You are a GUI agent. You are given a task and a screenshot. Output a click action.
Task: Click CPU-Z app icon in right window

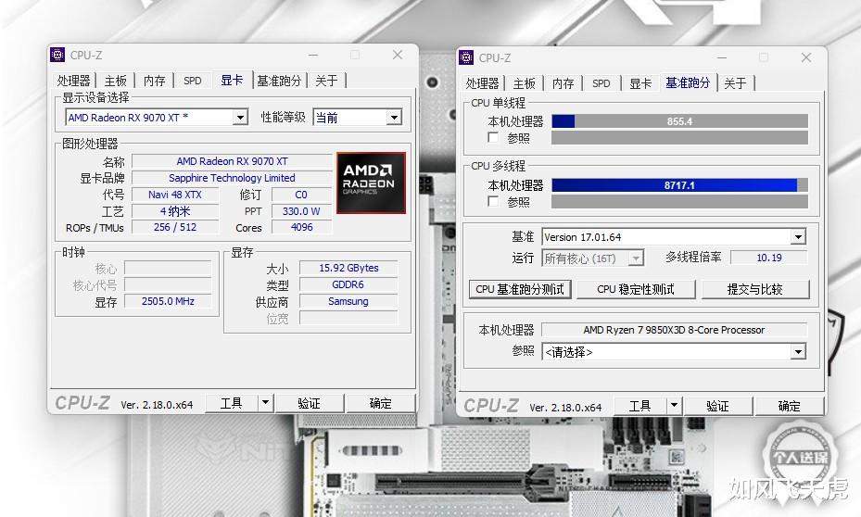pyautogui.click(x=465, y=57)
